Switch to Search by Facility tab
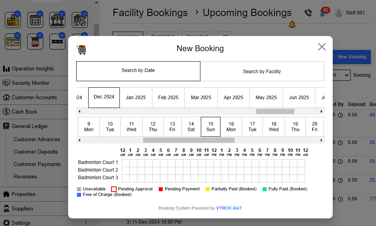The width and height of the screenshot is (376, 226). pyautogui.click(x=262, y=72)
